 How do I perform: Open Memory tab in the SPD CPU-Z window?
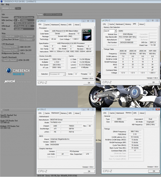pyautogui.click(x=128, y=24)
